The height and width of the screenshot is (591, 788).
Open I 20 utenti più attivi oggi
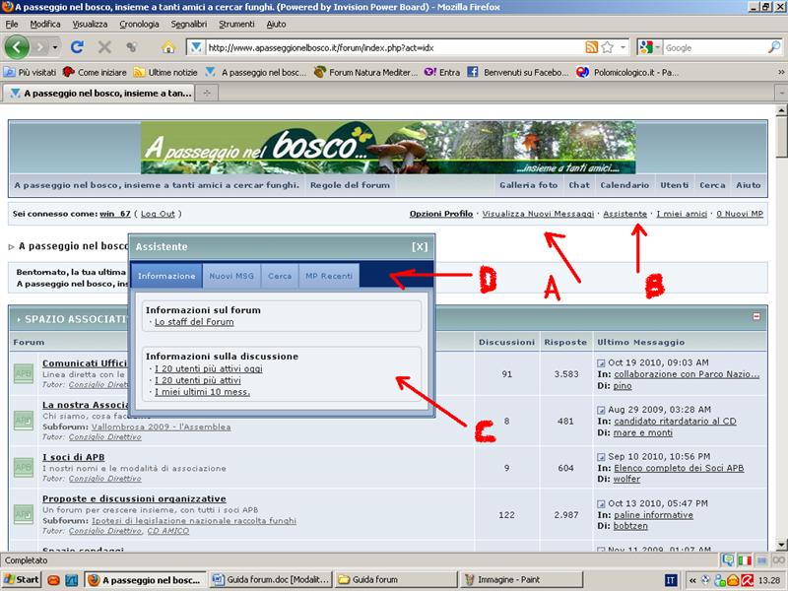209,368
